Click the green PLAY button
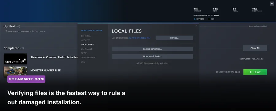The width and height of the screenshot is (276, 111). [255, 72]
